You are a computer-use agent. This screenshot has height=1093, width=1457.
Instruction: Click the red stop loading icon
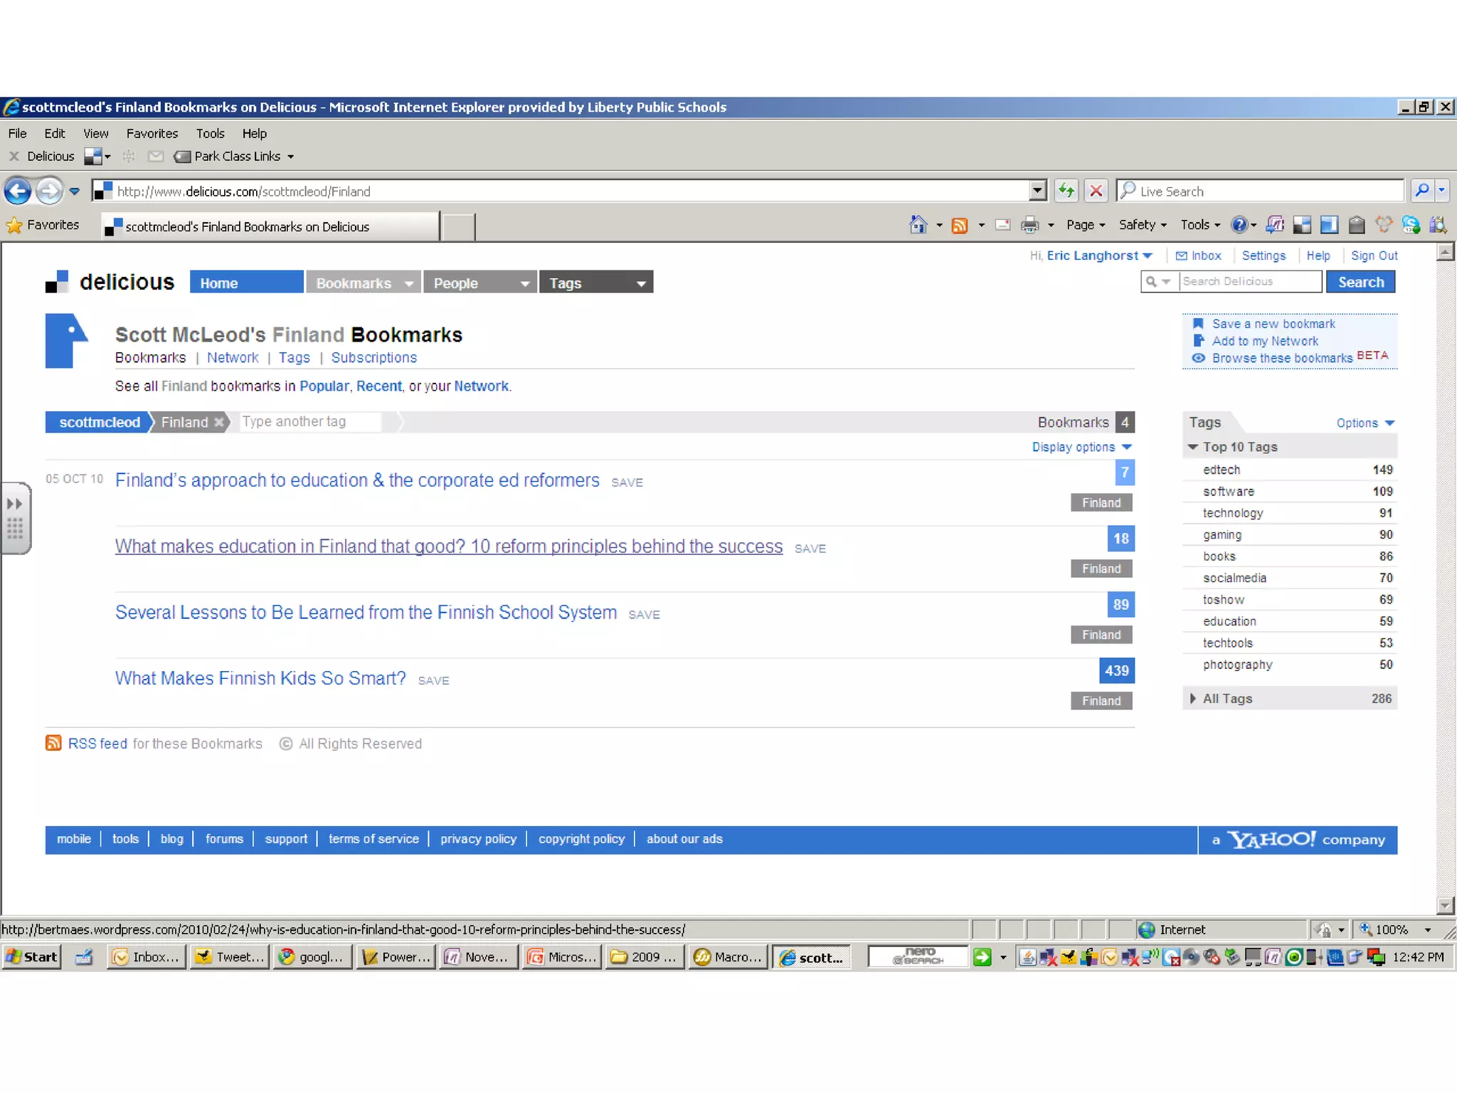[x=1096, y=191]
